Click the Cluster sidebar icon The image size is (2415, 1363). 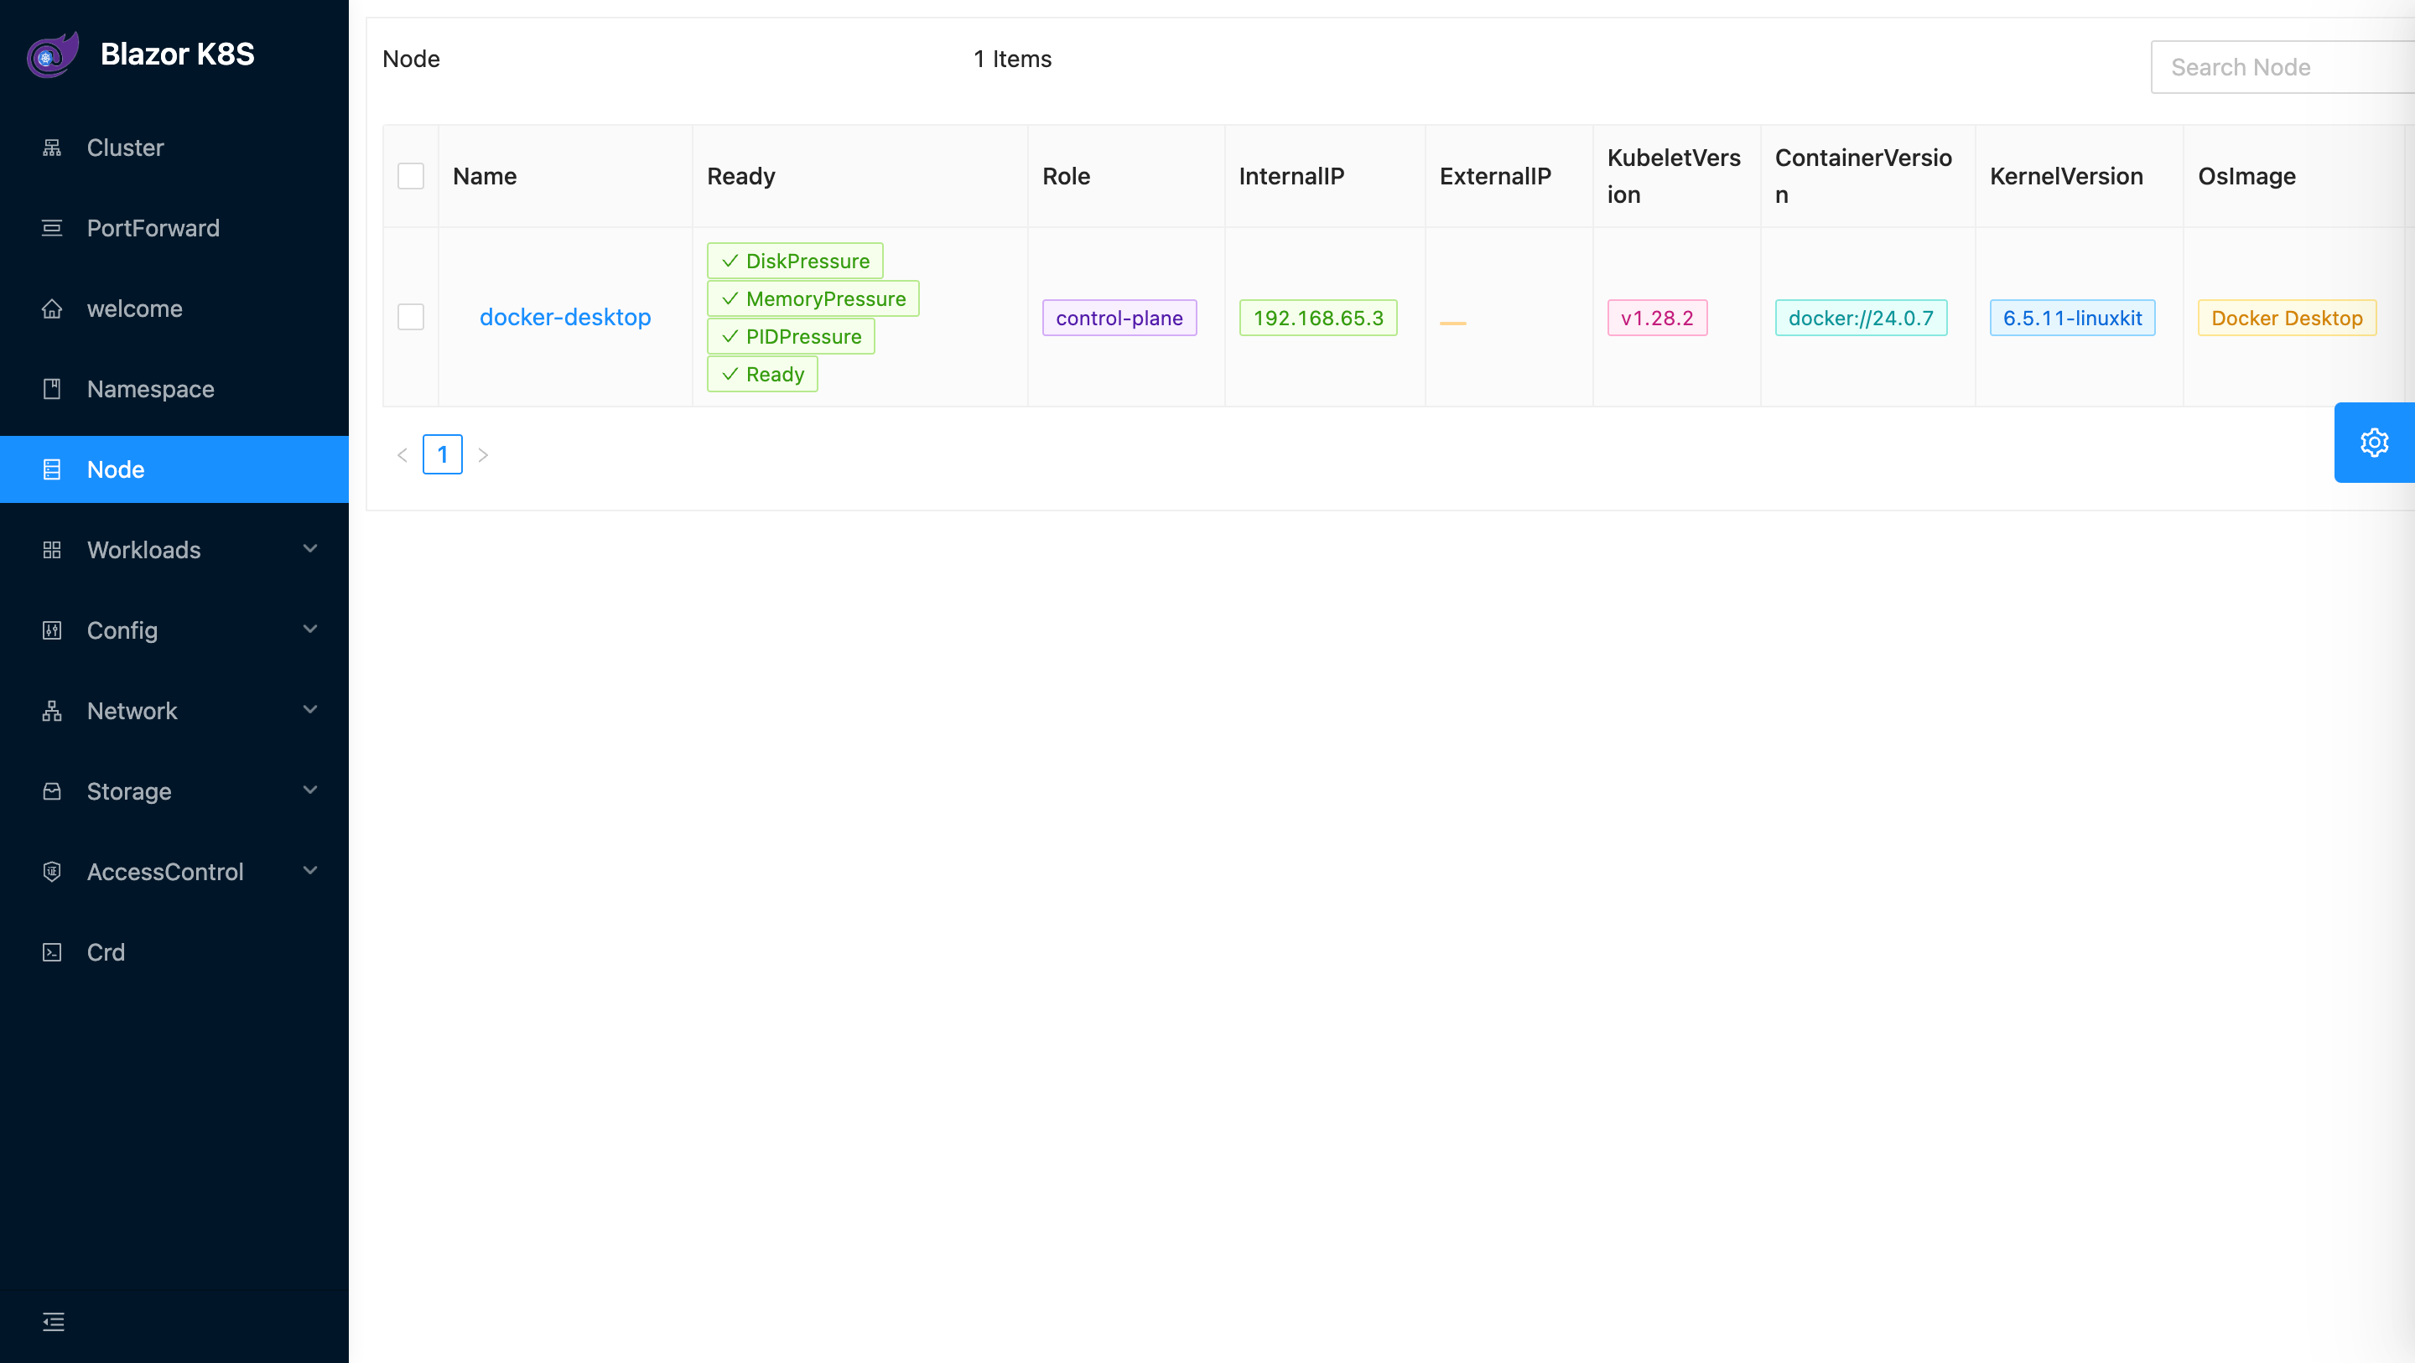[53, 148]
